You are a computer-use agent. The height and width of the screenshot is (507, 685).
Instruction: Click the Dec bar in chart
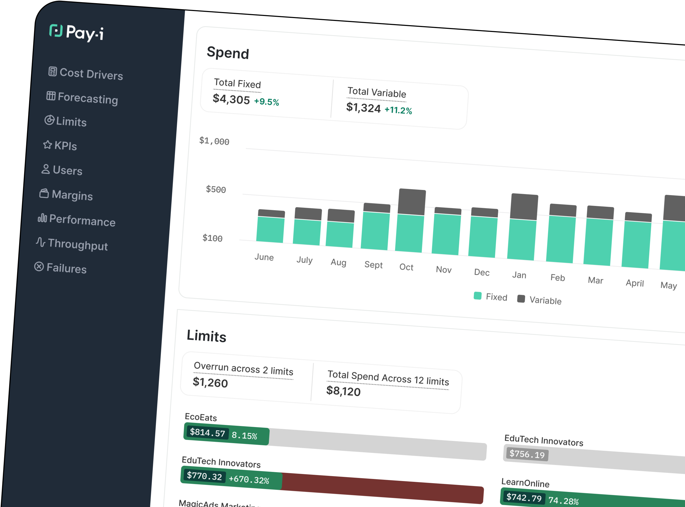483,232
